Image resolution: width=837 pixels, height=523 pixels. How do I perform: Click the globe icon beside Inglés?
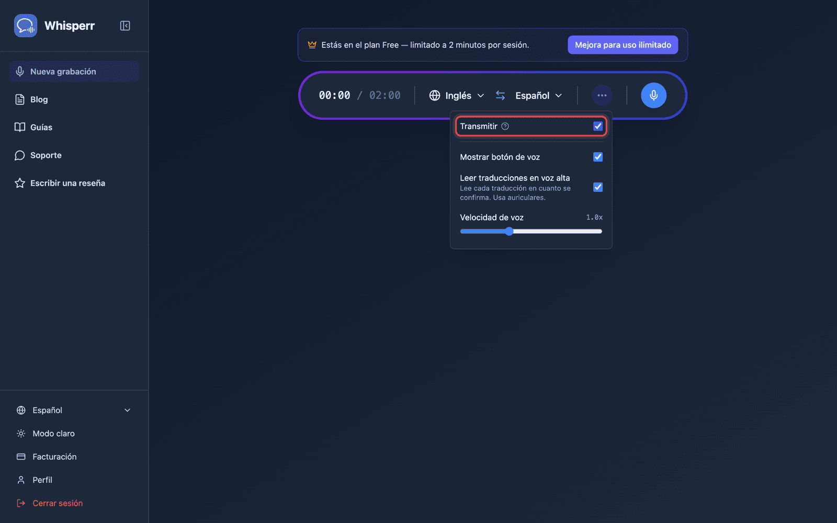pos(435,95)
